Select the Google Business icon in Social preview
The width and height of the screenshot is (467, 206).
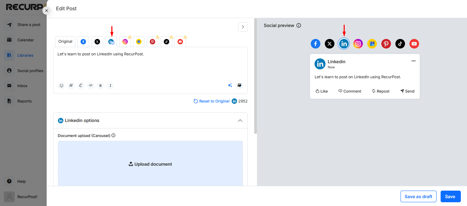pos(372,44)
